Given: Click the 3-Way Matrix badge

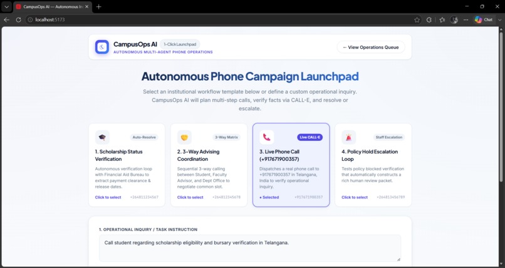Looking at the screenshot, I should 226,137.
